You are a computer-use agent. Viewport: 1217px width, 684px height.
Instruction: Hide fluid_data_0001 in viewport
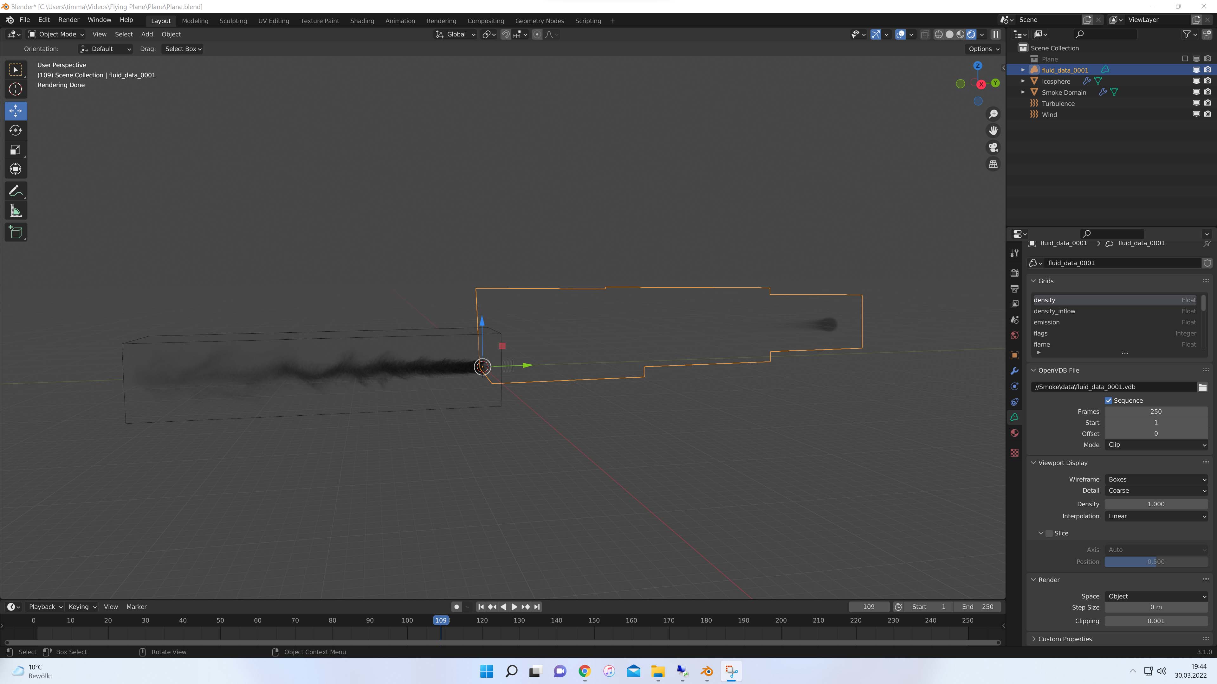tap(1196, 70)
